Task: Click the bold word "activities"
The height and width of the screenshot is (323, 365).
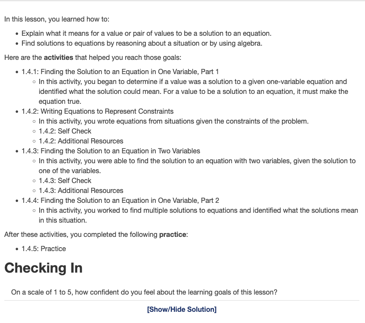Action: point(59,57)
